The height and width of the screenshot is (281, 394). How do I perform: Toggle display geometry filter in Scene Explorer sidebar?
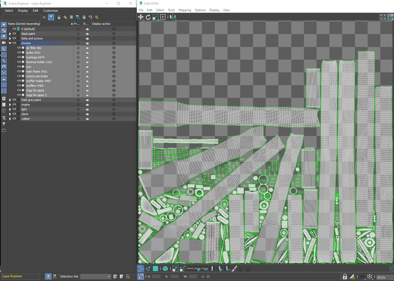point(4,24)
